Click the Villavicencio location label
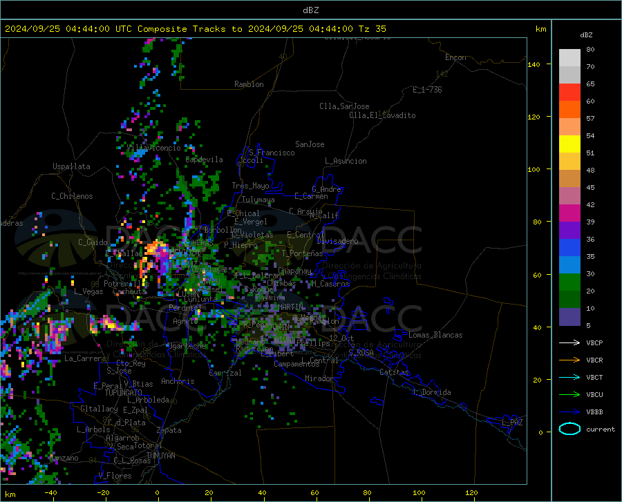This screenshot has height=502, width=622. tap(153, 148)
